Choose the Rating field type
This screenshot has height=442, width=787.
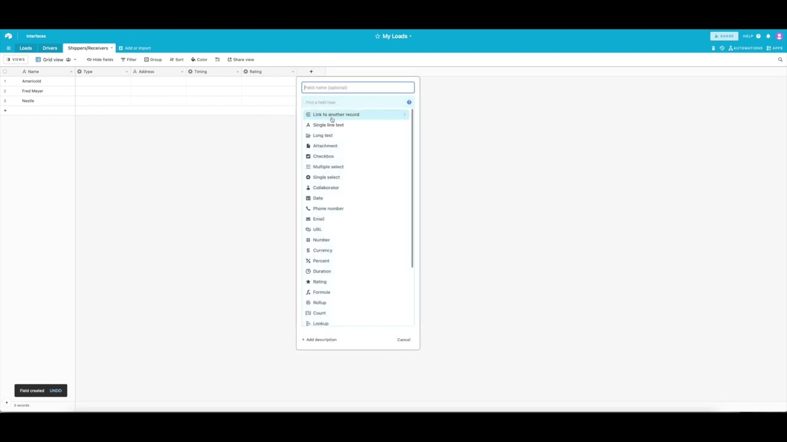[355, 282]
